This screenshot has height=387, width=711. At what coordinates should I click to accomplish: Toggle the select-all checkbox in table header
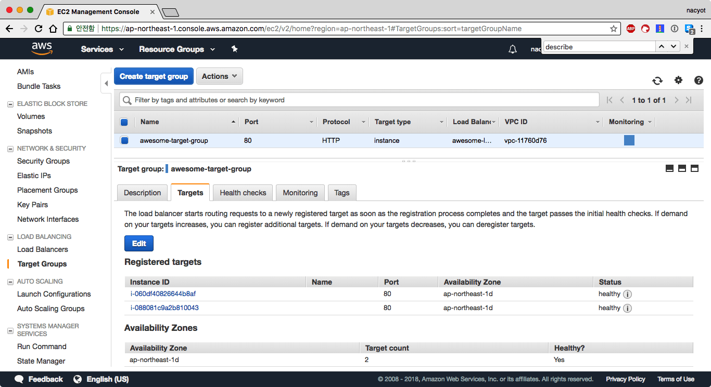coord(124,122)
